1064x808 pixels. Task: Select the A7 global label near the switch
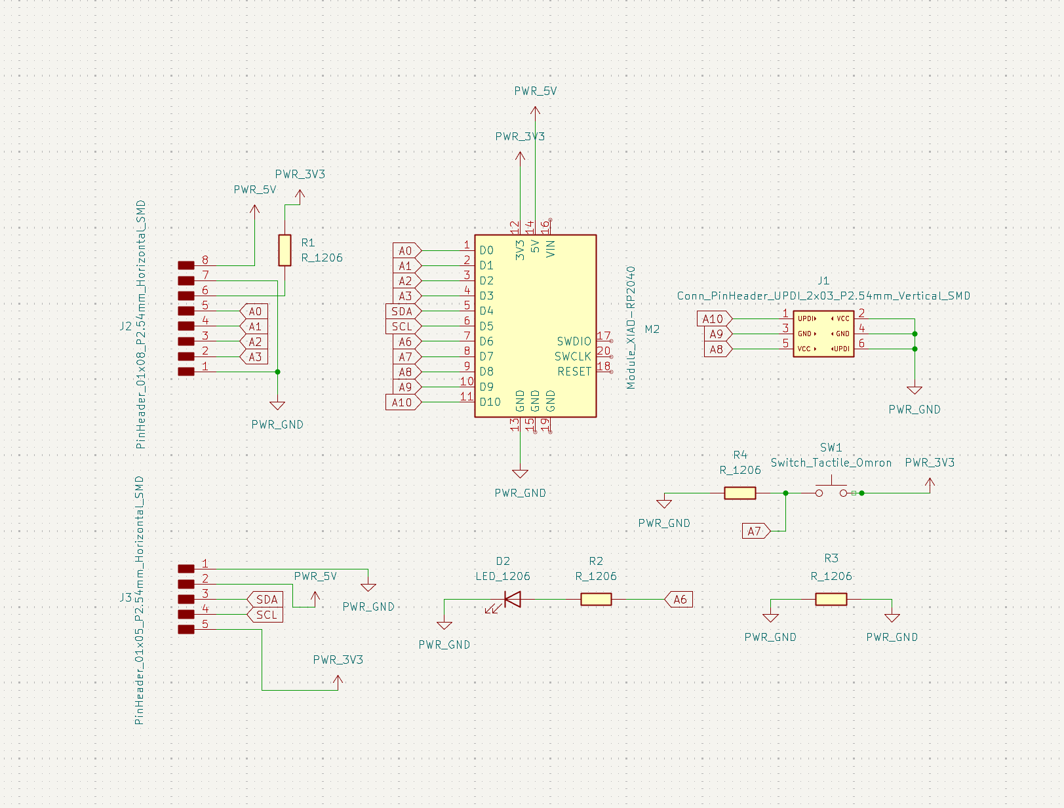point(755,531)
